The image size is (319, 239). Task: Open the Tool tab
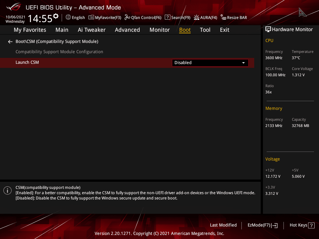(x=205, y=30)
